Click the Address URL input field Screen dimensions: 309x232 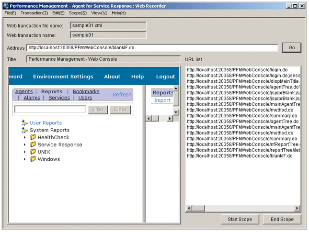click(x=152, y=47)
